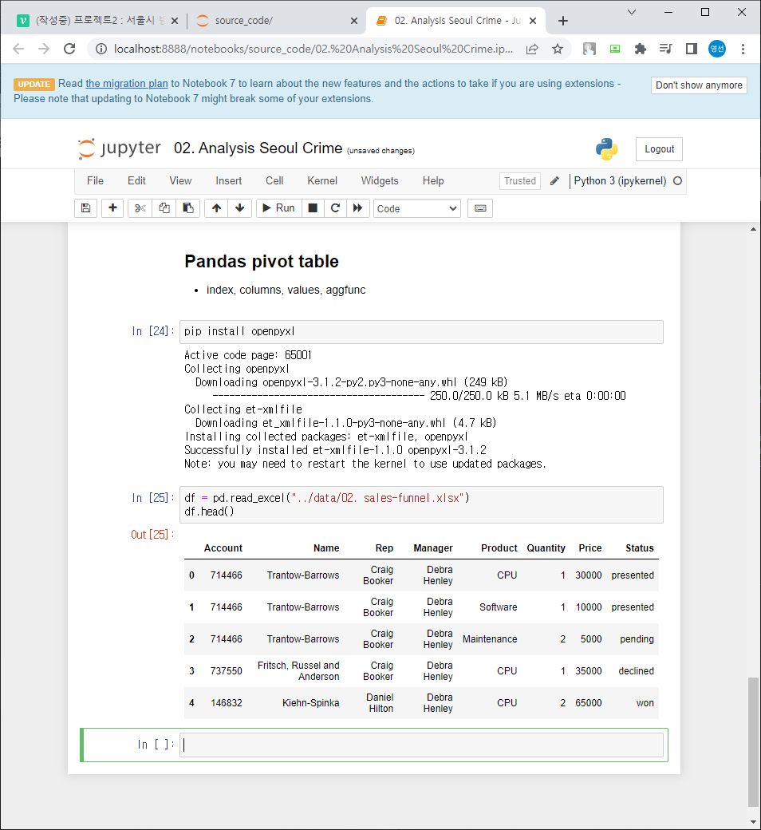Paste cells below icon in toolbar
Screen dimensions: 761x830
(x=188, y=208)
